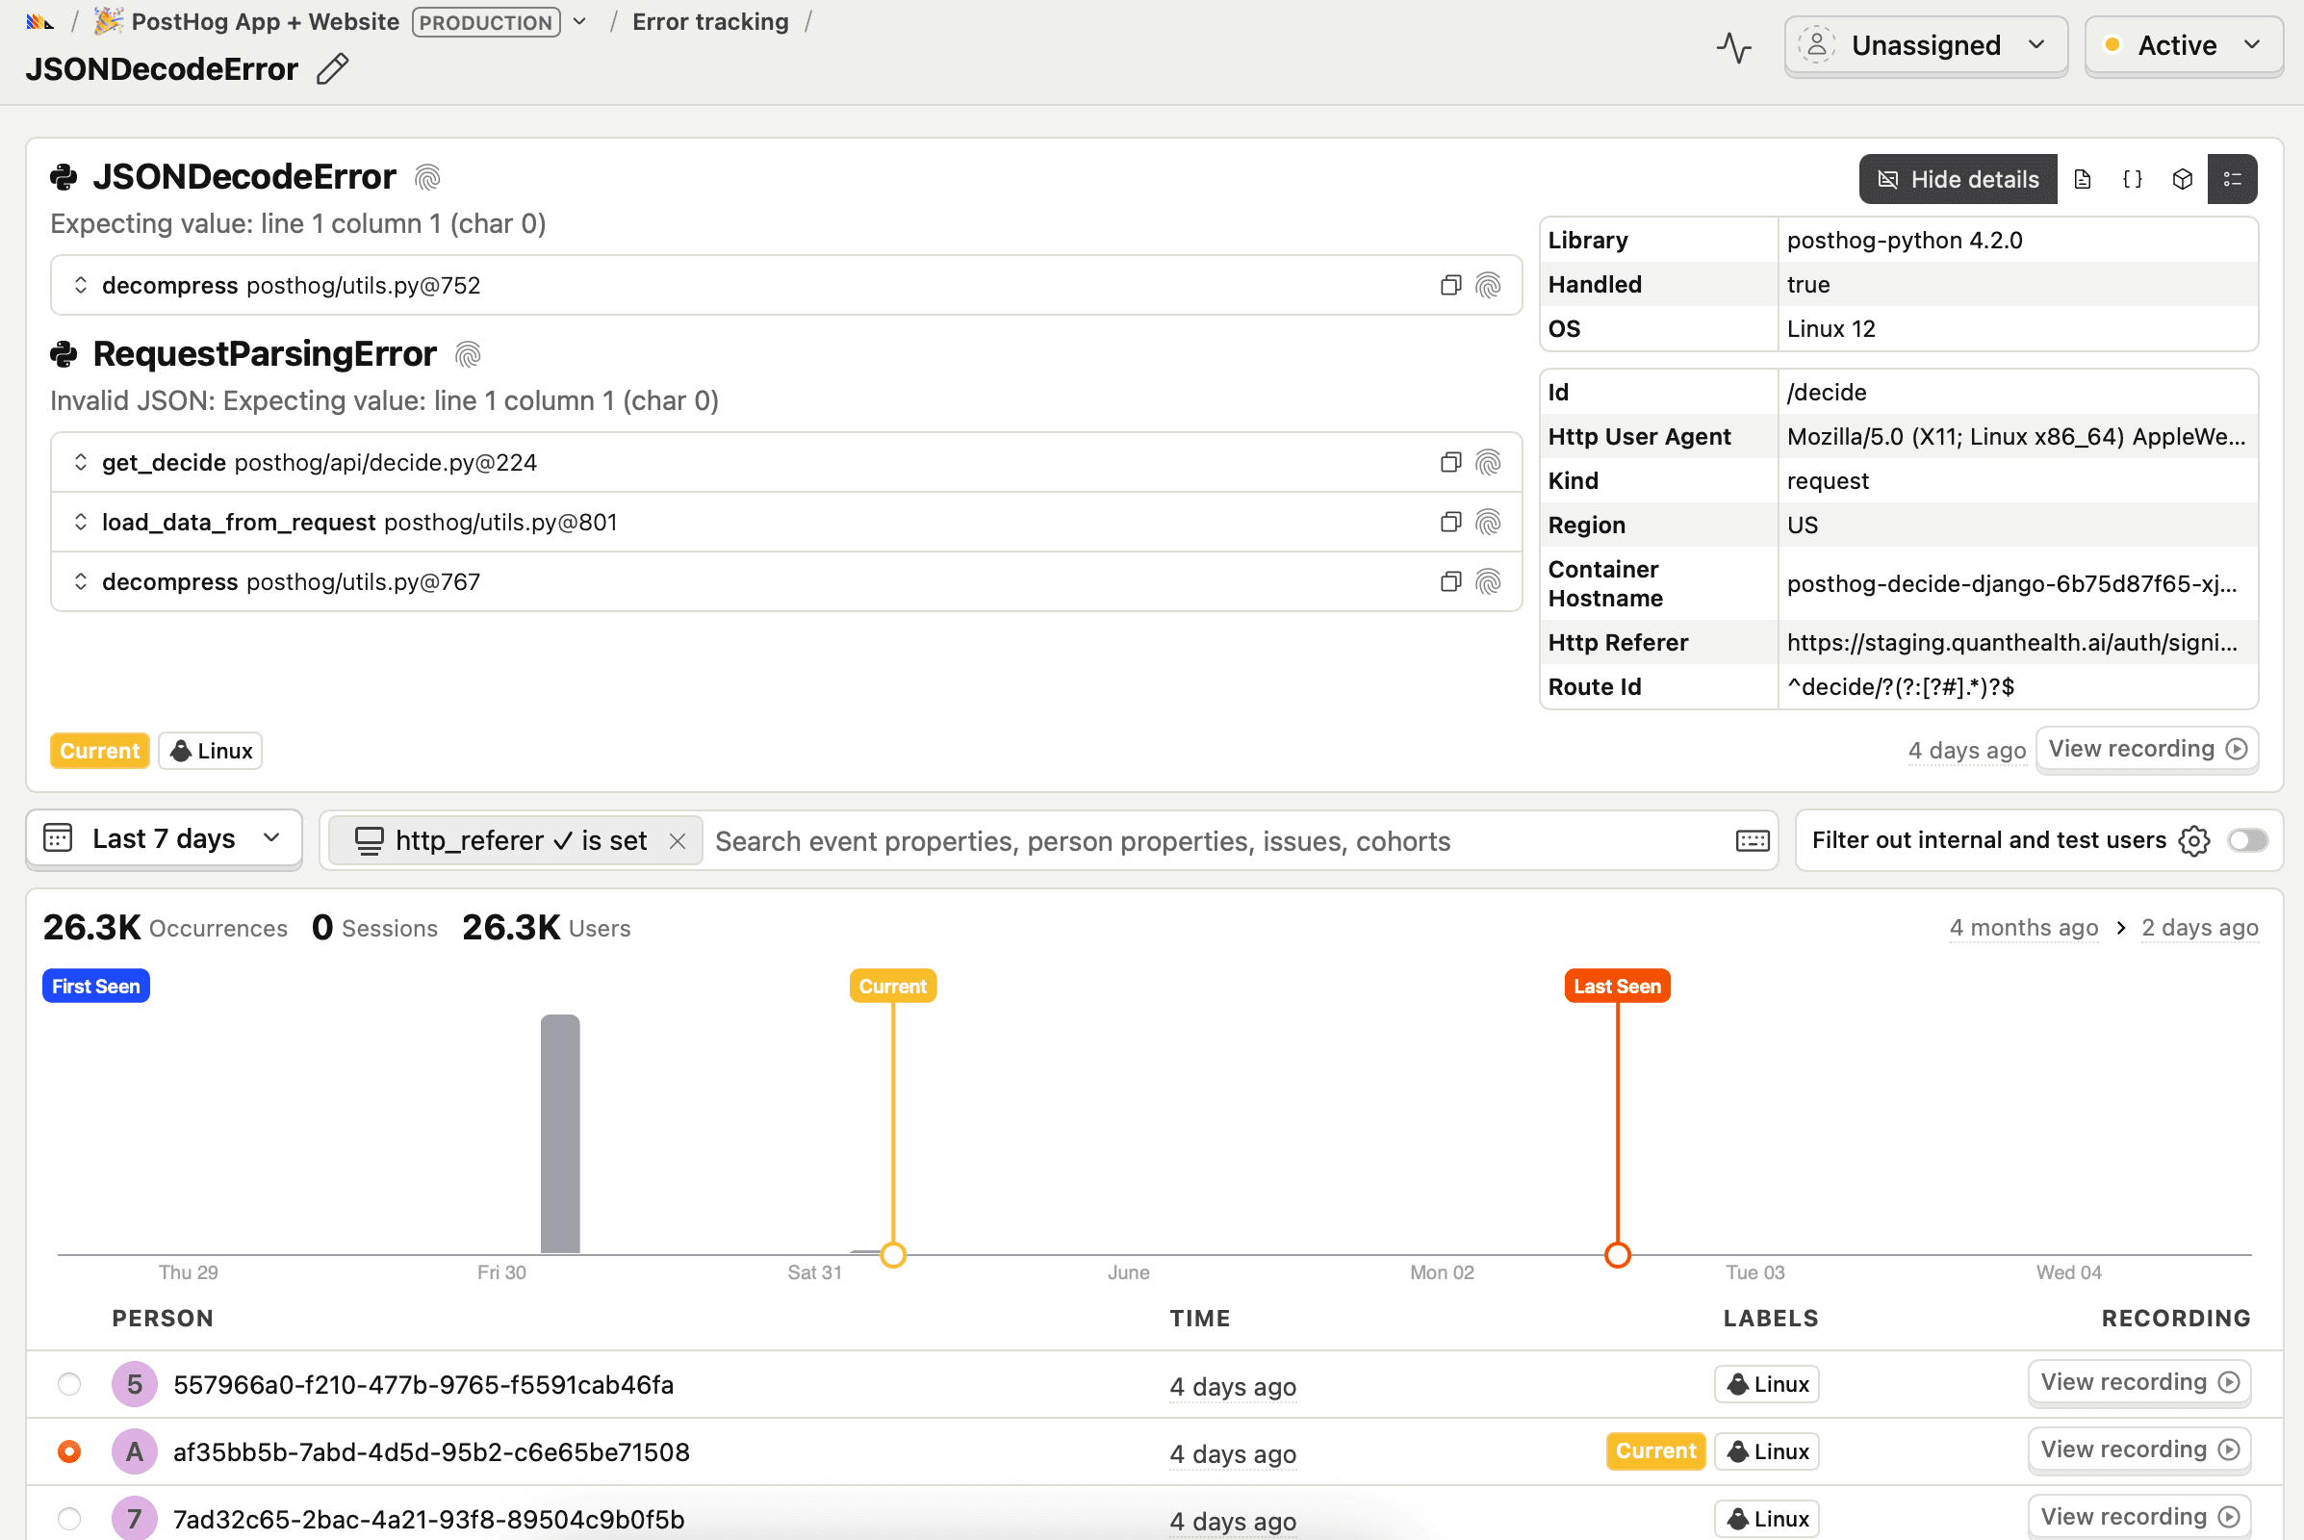Click the fingerprint icon beside the RequestParsingError heading

click(x=468, y=354)
